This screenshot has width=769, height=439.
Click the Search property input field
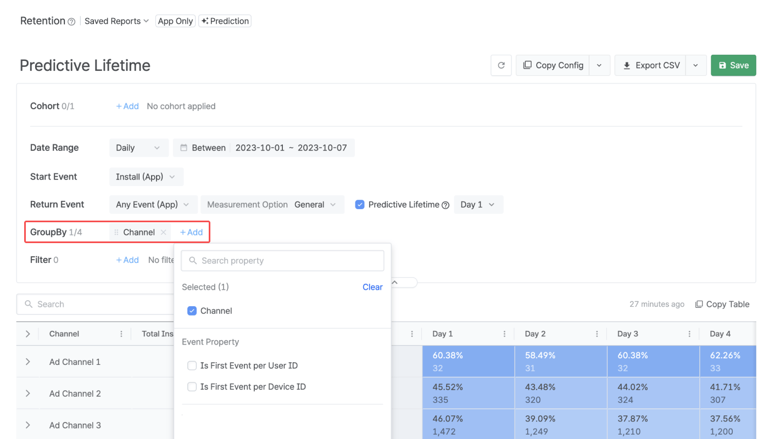[x=282, y=261]
